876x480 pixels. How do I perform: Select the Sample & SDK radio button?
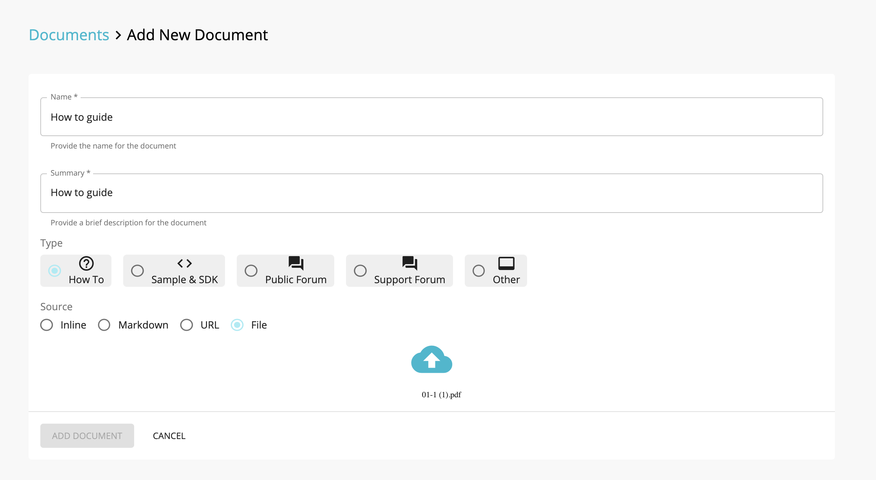point(137,271)
